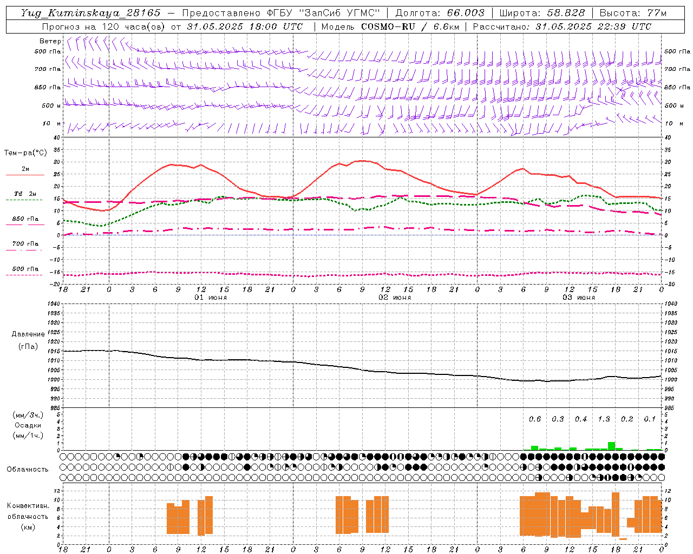Select the provider text ФГБУ "ЗапСиб УГМС"
This screenshot has height=554, width=693.
tap(324, 13)
